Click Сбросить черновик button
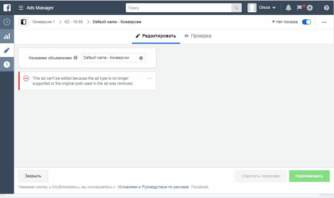 coord(261,176)
